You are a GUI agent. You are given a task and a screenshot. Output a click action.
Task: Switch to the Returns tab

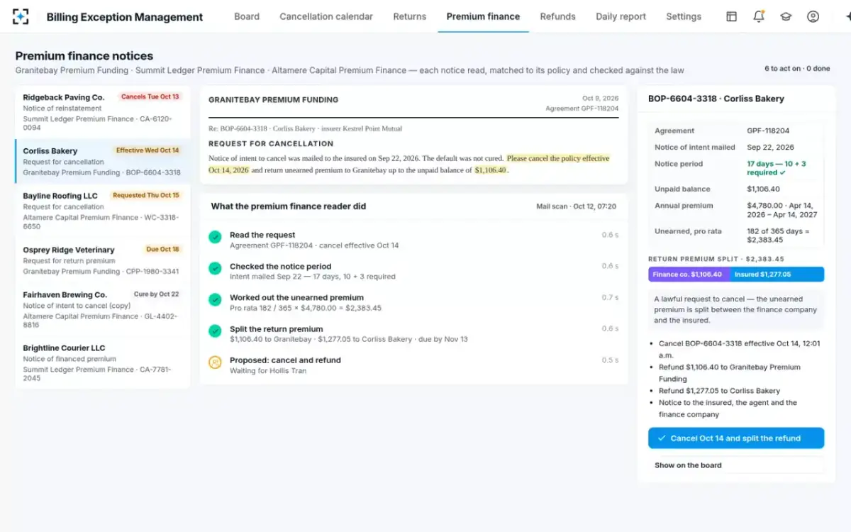point(410,16)
